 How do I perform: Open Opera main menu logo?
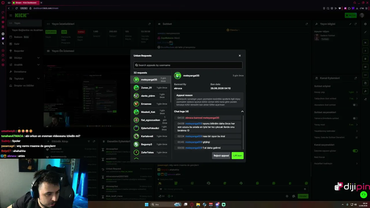coord(3,3)
